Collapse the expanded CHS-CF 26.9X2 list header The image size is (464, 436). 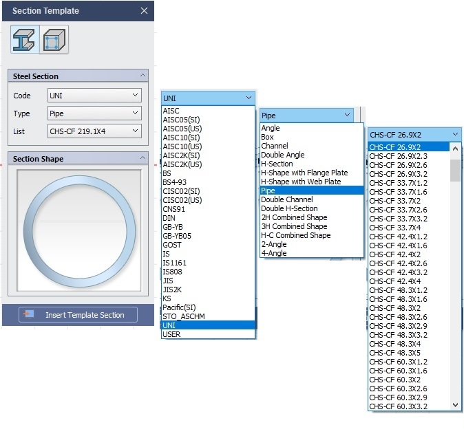[414, 135]
